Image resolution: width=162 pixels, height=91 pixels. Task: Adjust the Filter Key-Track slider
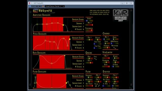coord(89,86)
